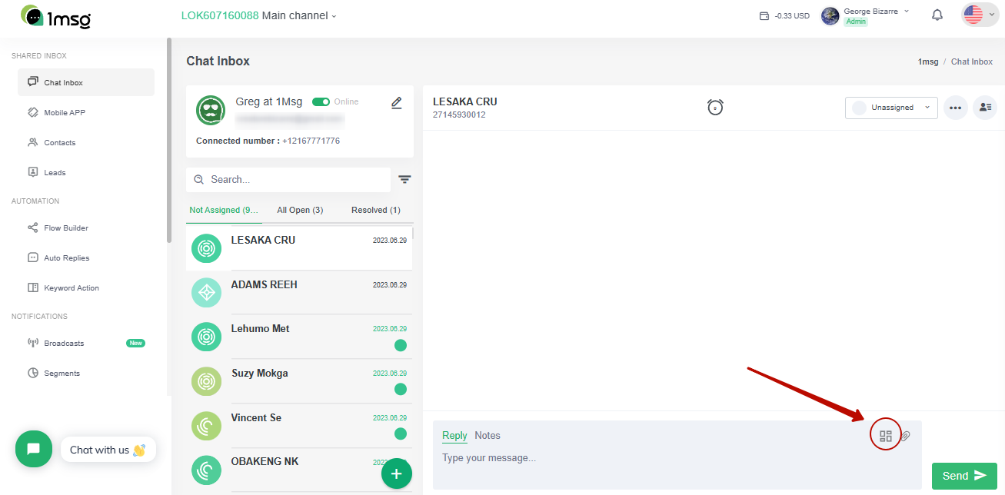Go to Leads in the sidebar
The height and width of the screenshot is (495, 1005).
coord(86,172)
